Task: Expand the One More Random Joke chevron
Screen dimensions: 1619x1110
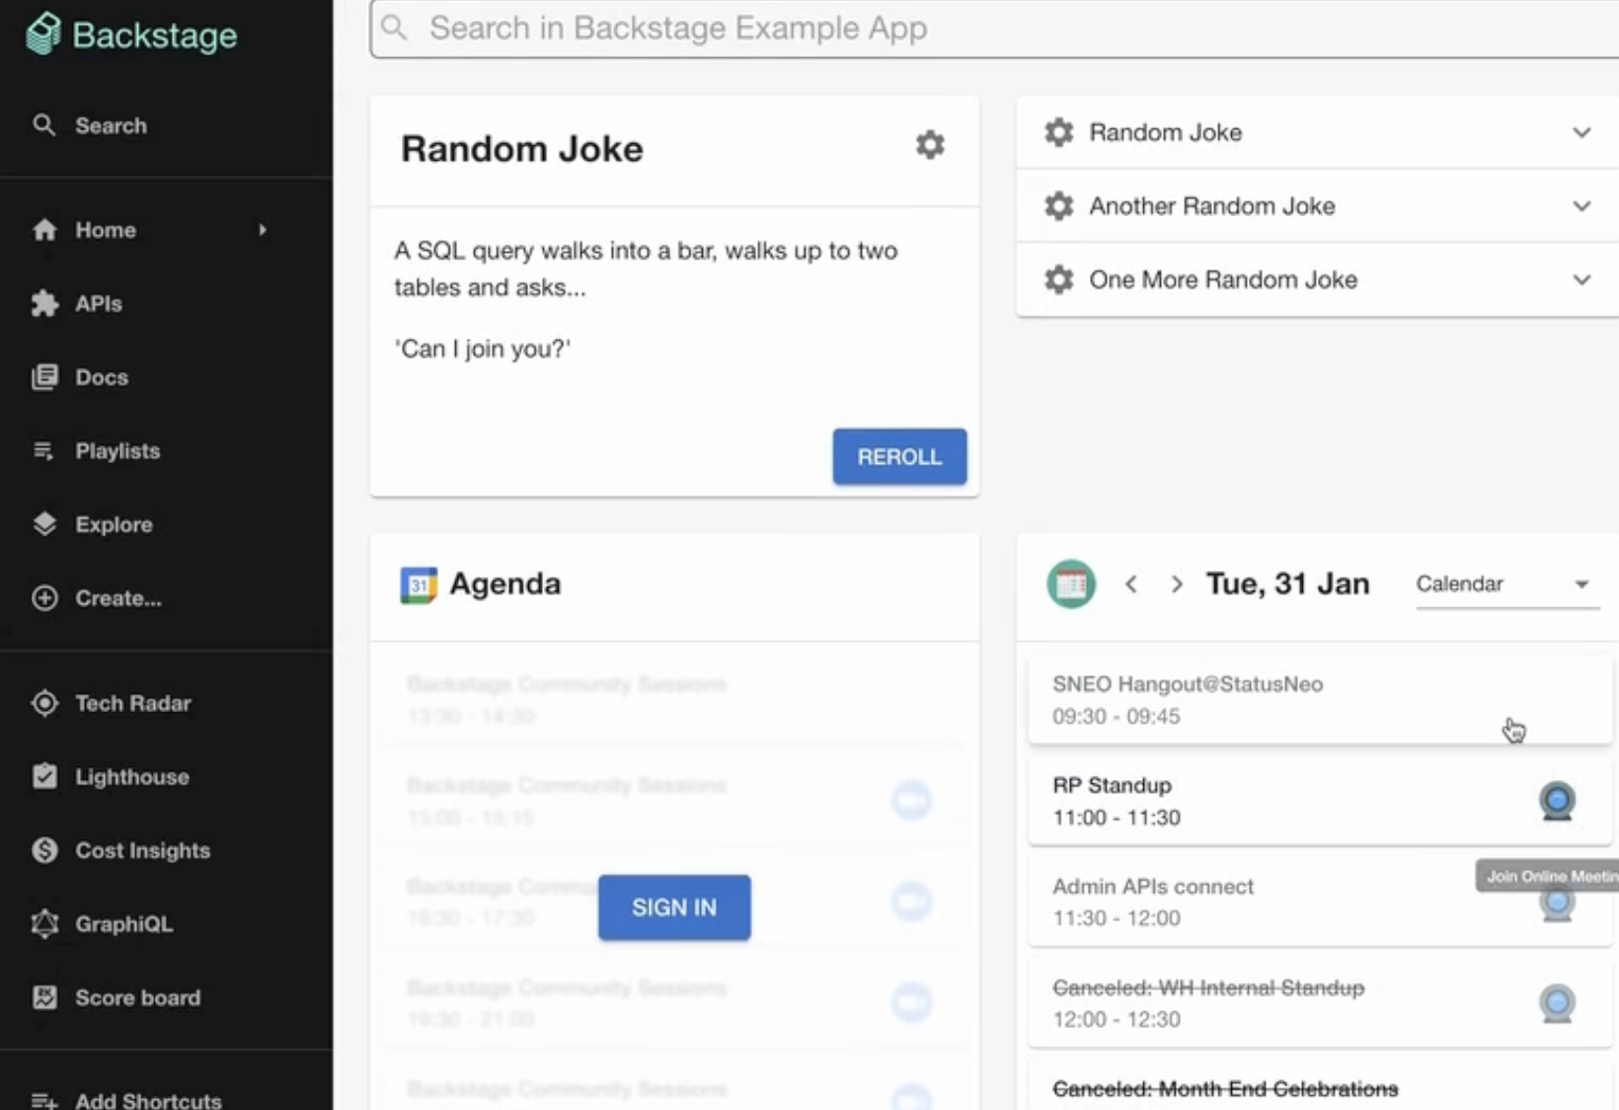Action: (1581, 279)
